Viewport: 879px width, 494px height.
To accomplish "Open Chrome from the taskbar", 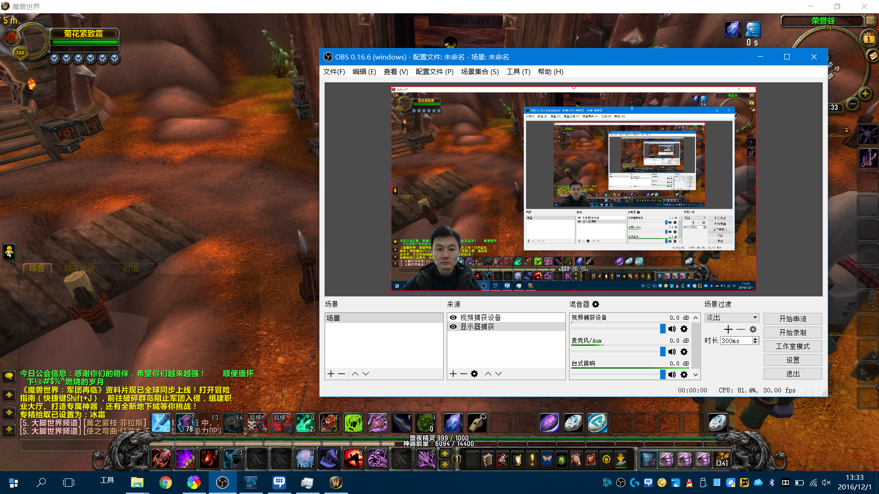I will 166,483.
